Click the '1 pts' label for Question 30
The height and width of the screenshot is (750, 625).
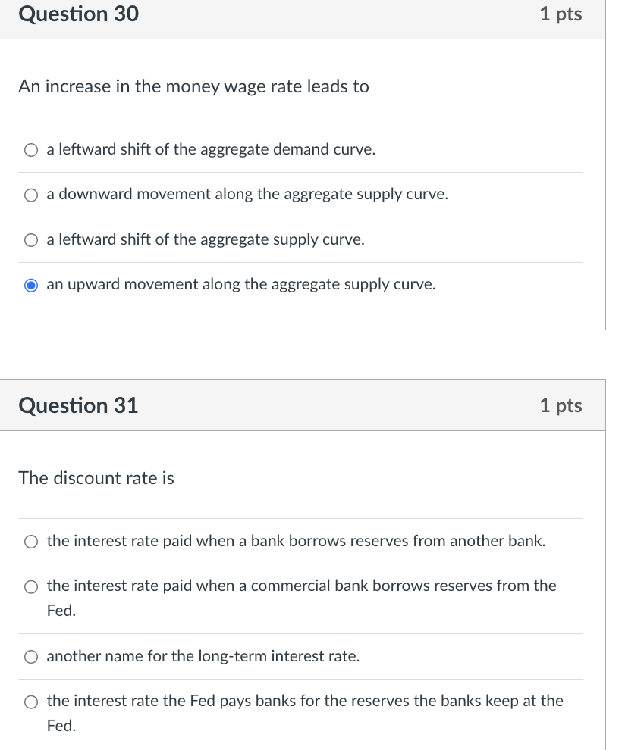point(562,14)
